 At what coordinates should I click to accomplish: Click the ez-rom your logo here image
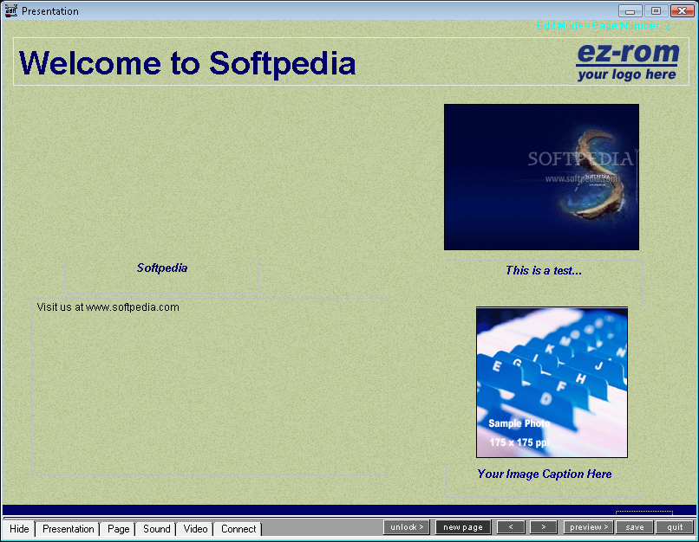[628, 61]
